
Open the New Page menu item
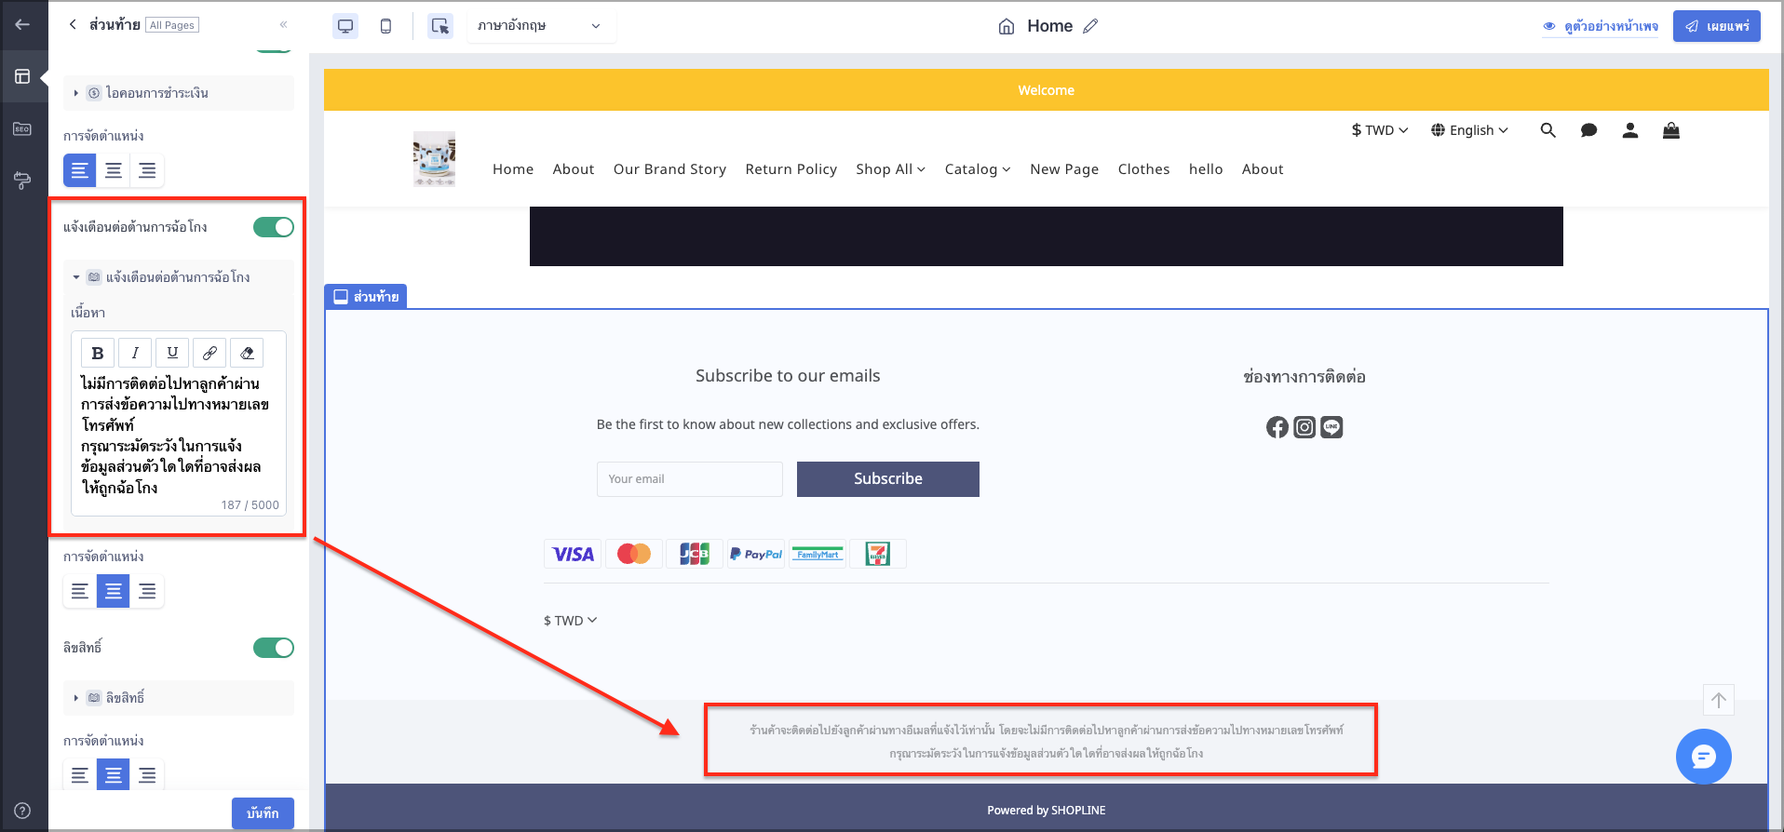pos(1064,169)
